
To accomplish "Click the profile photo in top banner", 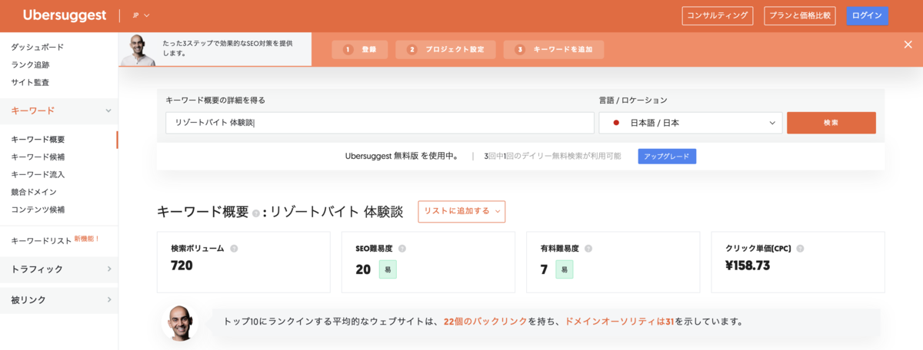I will (x=138, y=50).
